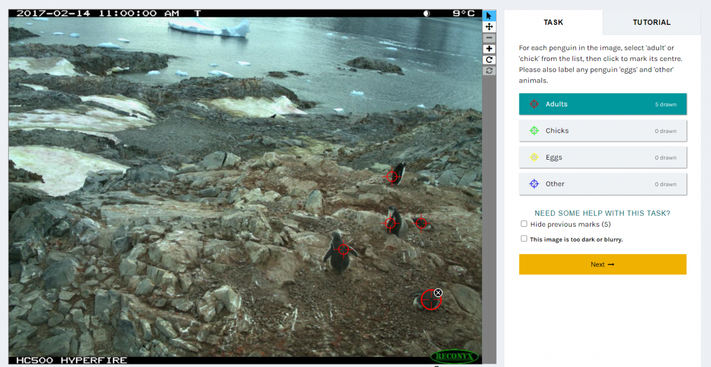Open the TUTORIAL tab
This screenshot has height=367, width=711.
[652, 22]
